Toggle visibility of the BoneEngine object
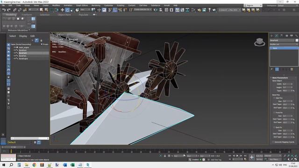The height and width of the screenshot is (168, 299). 14,59
